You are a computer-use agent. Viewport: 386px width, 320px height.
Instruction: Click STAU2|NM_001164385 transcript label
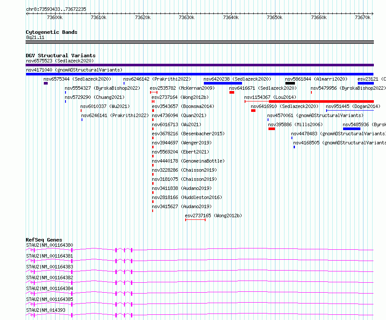coord(49,299)
